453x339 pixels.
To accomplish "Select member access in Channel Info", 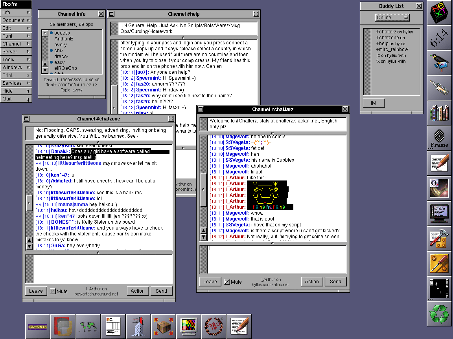I will pos(62,33).
